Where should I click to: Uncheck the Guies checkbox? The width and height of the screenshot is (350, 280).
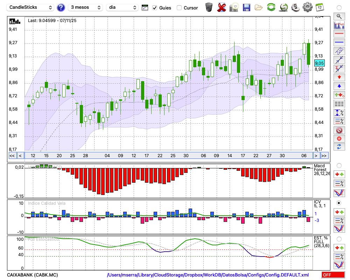(x=154, y=8)
